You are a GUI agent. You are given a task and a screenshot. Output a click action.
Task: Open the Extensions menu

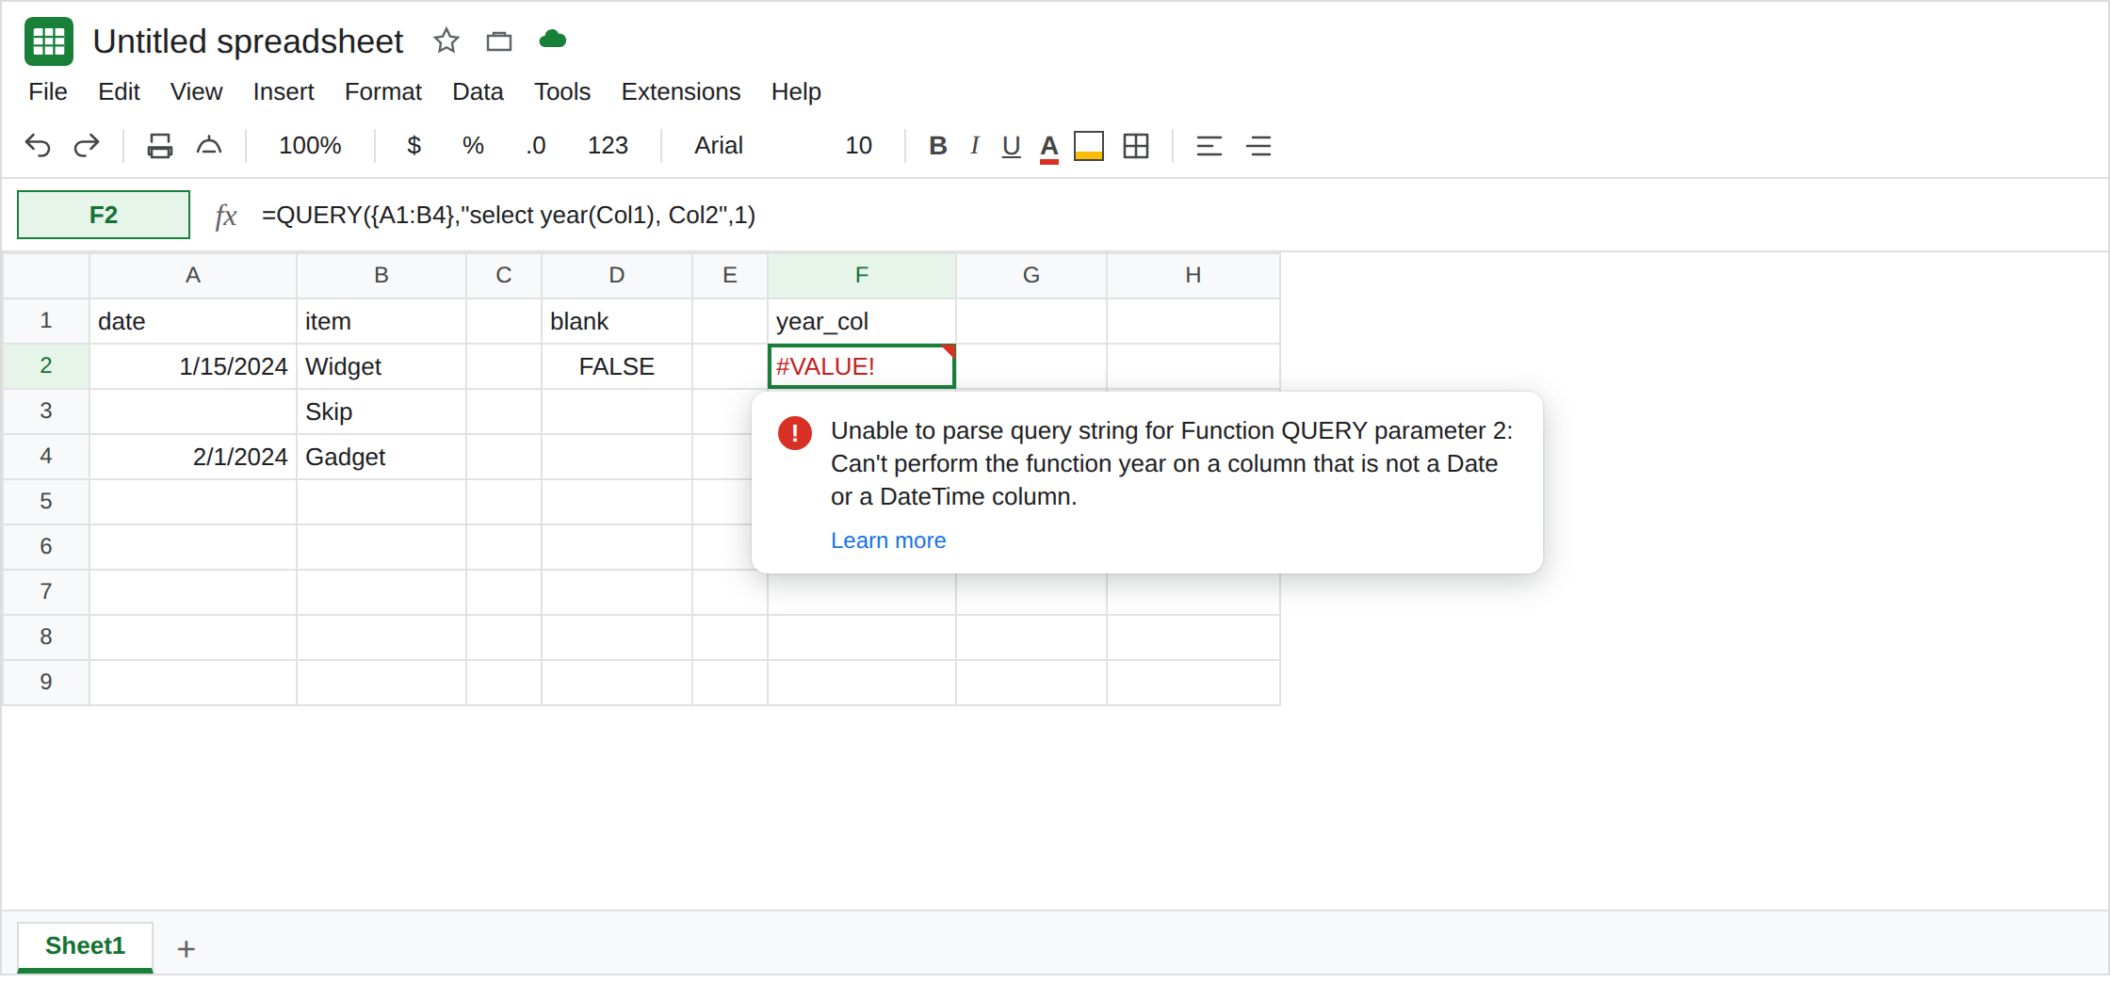pos(681,91)
